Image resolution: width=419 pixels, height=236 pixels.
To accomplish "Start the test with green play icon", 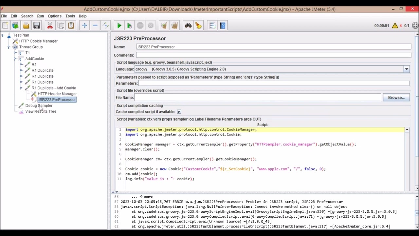I will [119, 26].
